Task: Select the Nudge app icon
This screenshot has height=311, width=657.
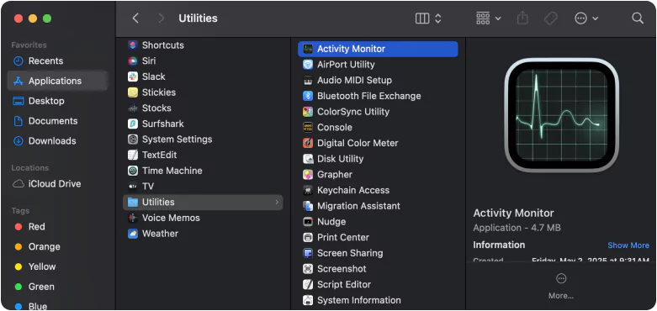Action: [x=308, y=221]
